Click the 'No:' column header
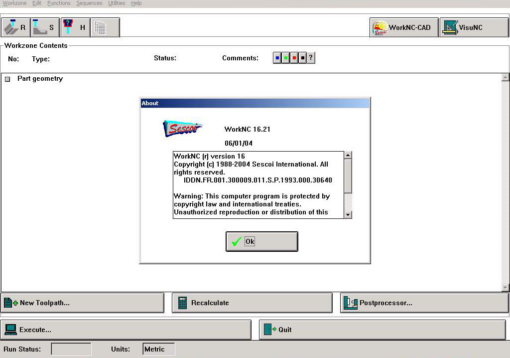The width and height of the screenshot is (510, 358). pyautogui.click(x=13, y=59)
